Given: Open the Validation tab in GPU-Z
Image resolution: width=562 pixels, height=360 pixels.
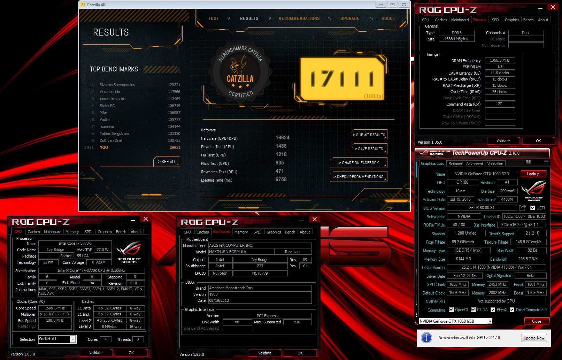Looking at the screenshot, I should point(495,164).
